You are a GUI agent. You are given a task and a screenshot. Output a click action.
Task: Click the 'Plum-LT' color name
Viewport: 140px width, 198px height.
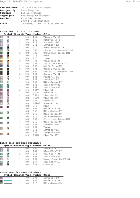click(x=48, y=90)
